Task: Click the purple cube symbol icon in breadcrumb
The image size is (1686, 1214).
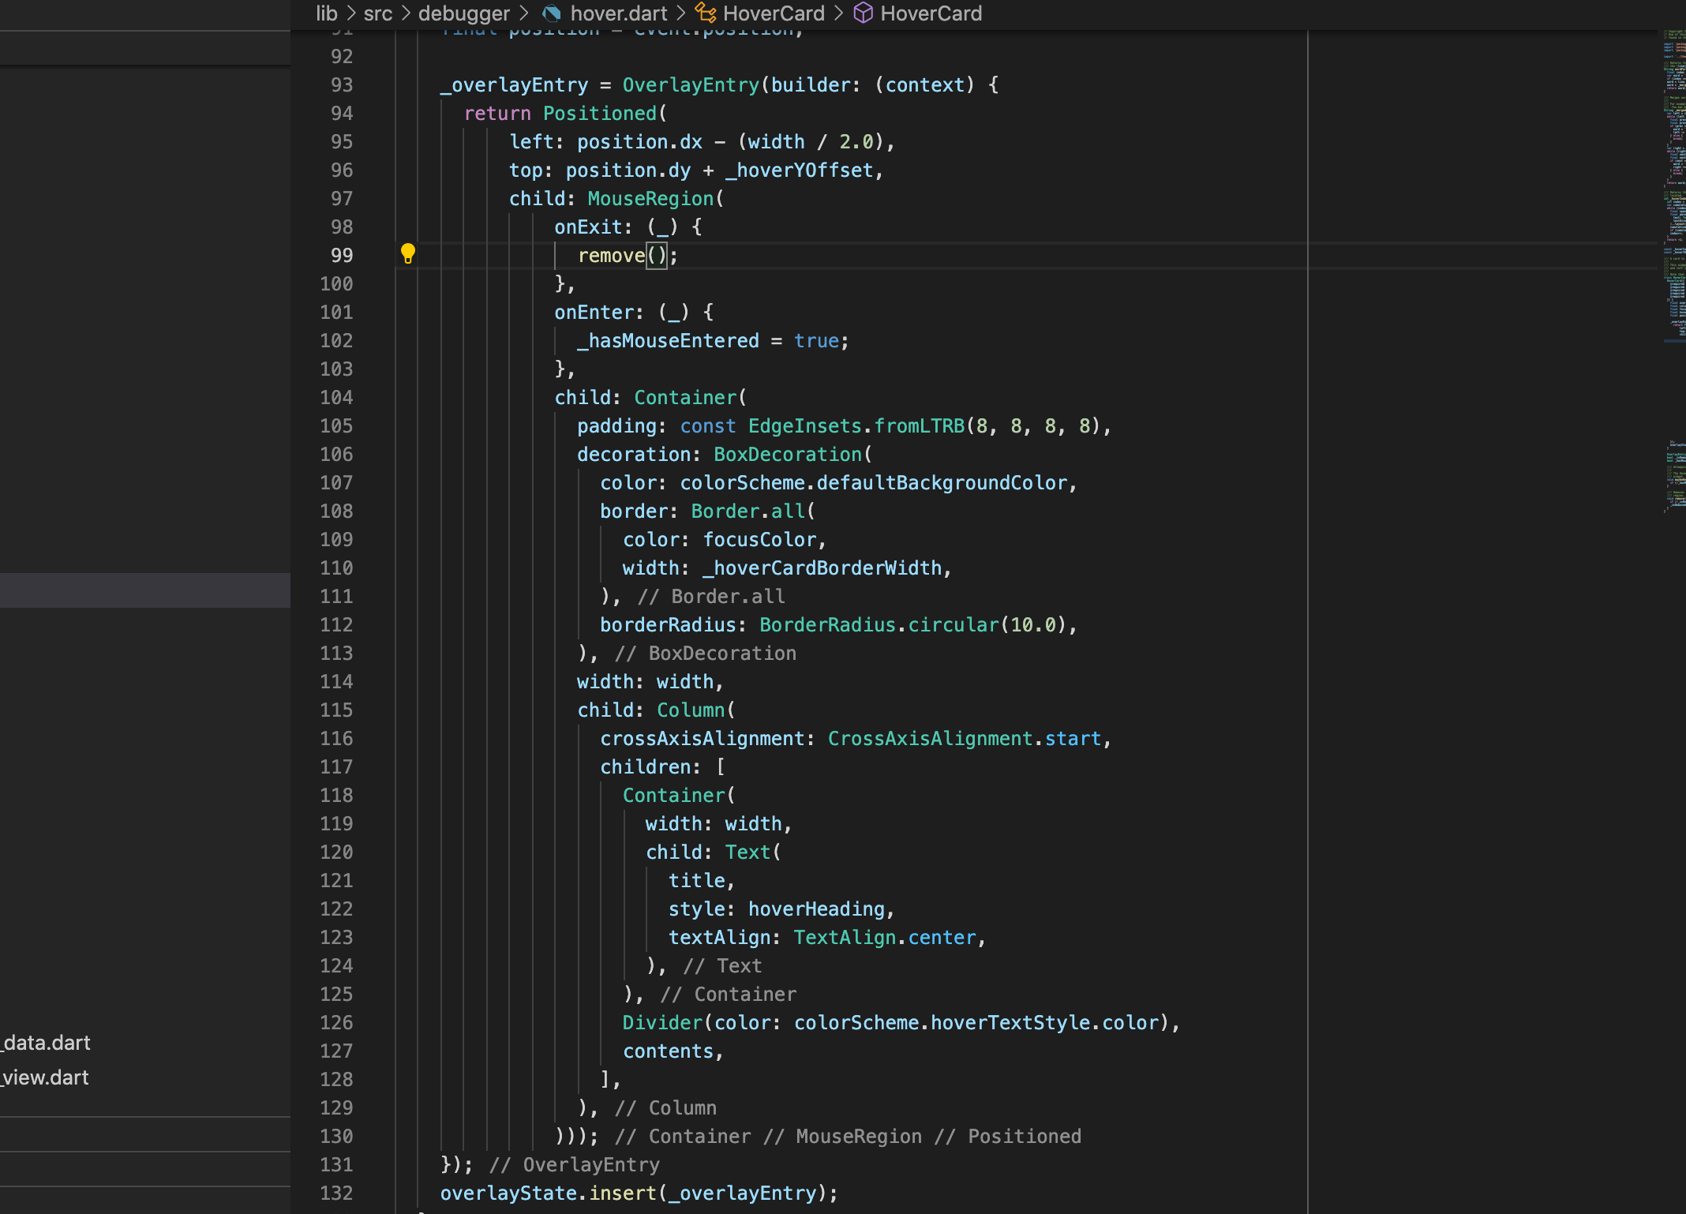Action: [x=863, y=13]
